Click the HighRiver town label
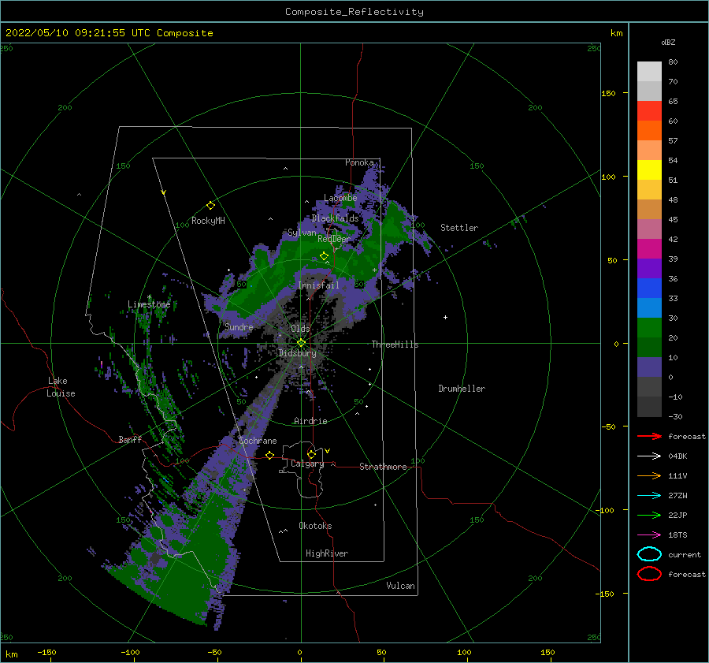Image resolution: width=709 pixels, height=663 pixels. (x=327, y=553)
